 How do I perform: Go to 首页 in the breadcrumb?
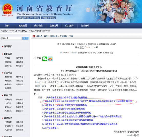pos(46,36)
